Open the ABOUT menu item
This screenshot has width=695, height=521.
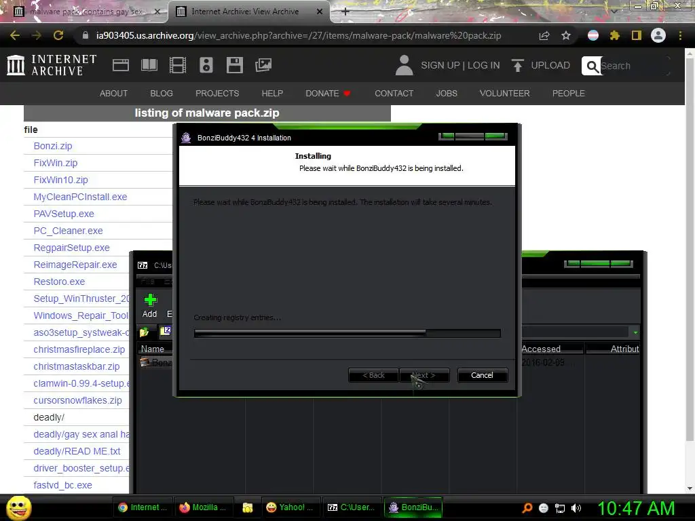click(113, 94)
